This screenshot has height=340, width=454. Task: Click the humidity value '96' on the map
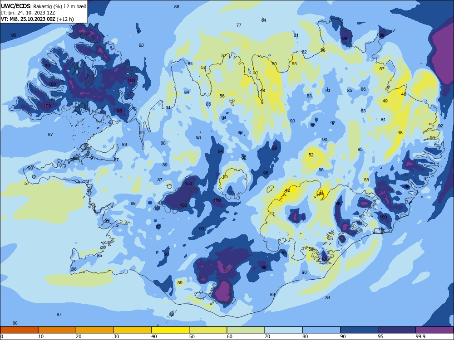[284, 253]
